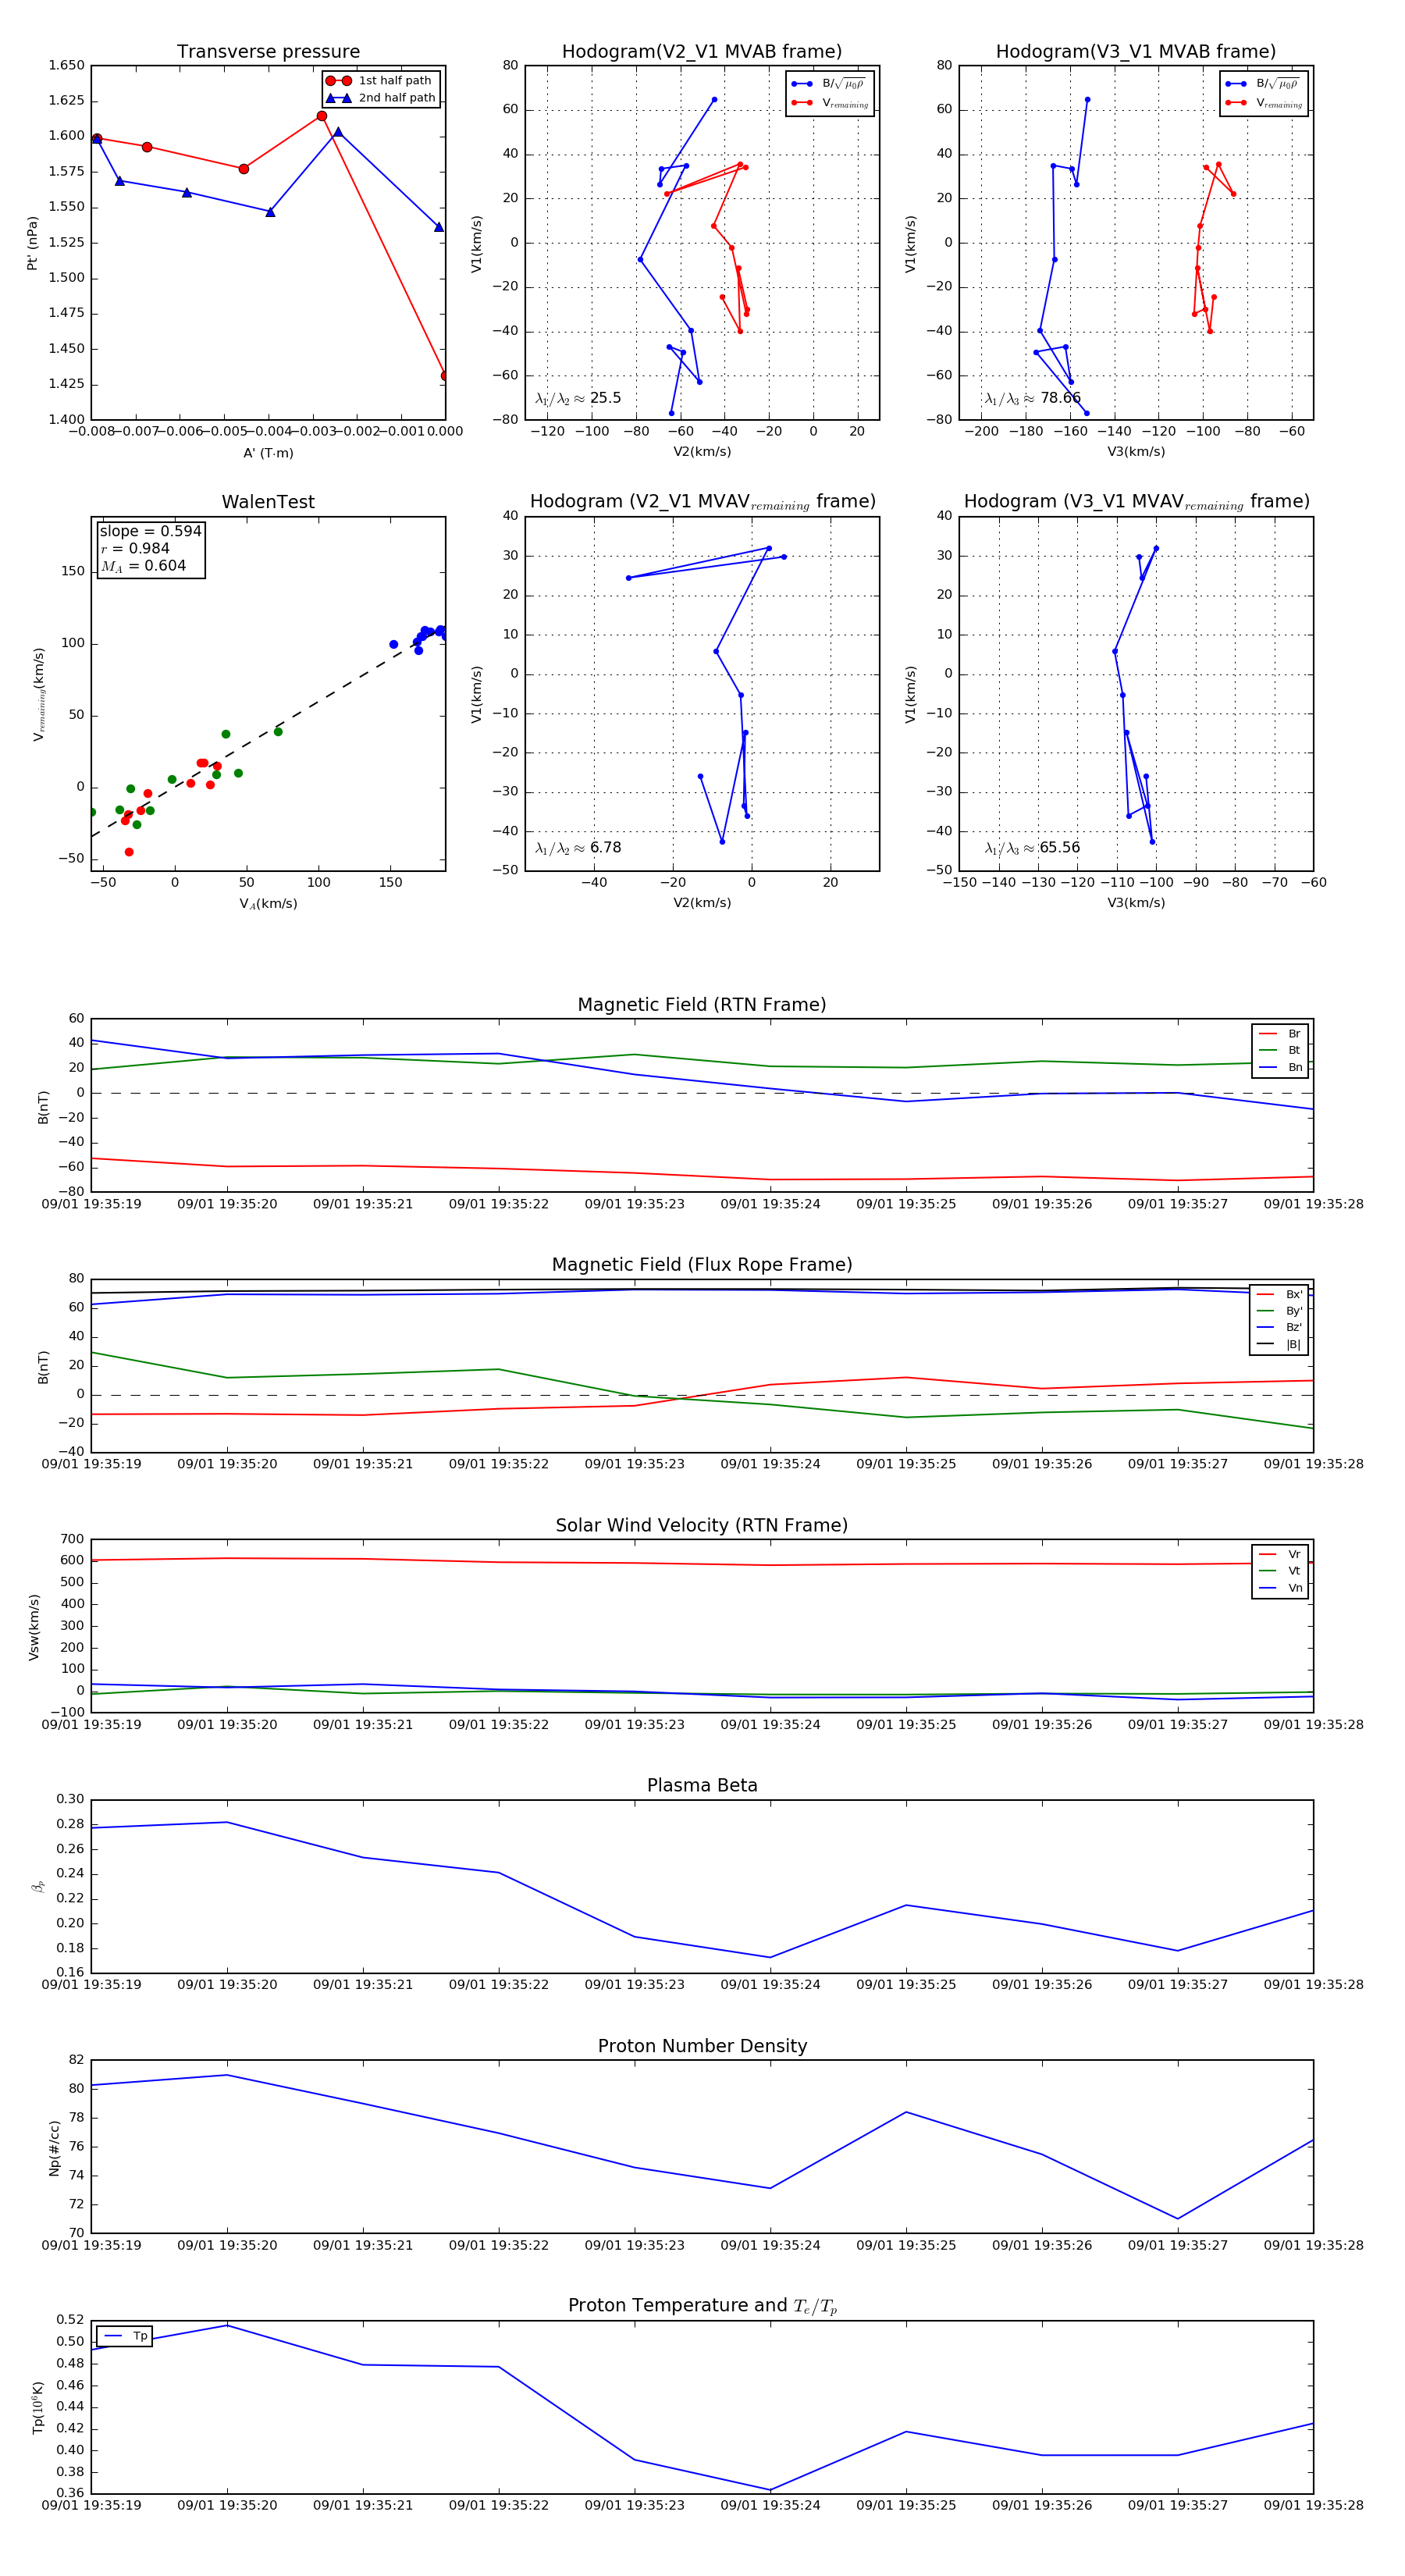Click the 'Bt' legend entry
Image resolution: width=1405 pixels, height=2576 pixels.
point(1280,1051)
